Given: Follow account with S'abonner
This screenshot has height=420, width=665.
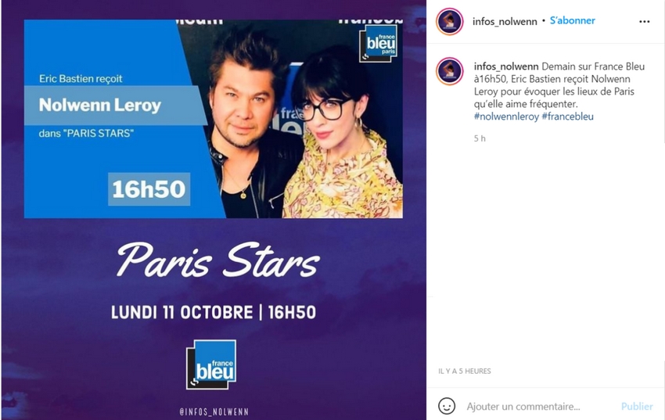Looking at the screenshot, I should (x=572, y=20).
